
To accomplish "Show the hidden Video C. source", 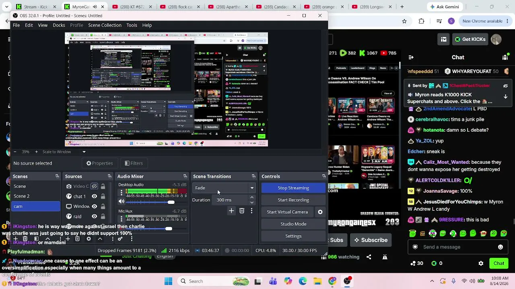I will (x=94, y=186).
